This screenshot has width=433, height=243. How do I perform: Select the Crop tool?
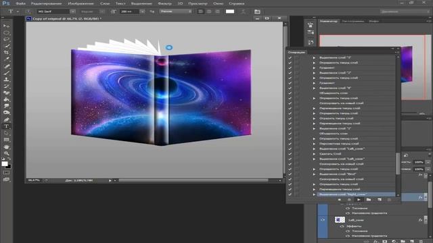click(6, 53)
